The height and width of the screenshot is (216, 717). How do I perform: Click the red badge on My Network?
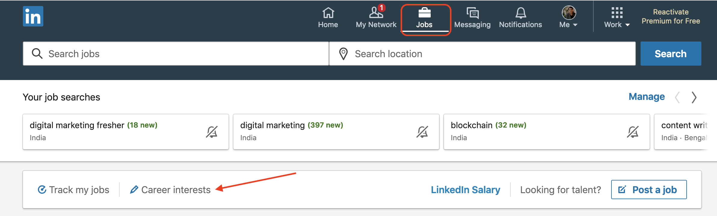382,8
